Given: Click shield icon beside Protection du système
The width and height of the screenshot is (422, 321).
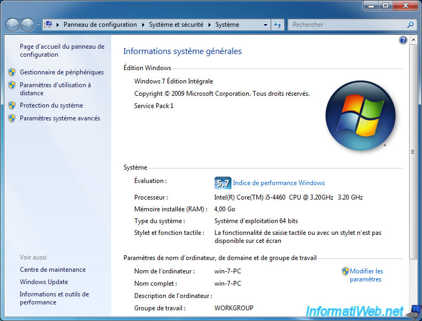Looking at the screenshot, I should click(x=12, y=105).
